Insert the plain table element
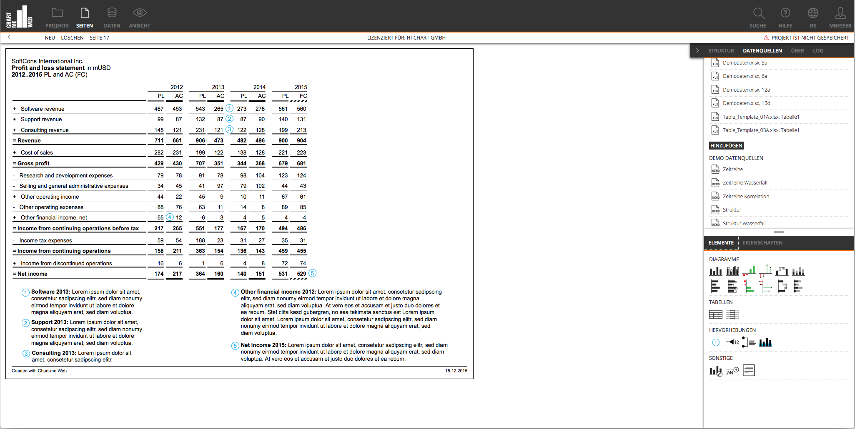The image size is (855, 429). coord(715,314)
